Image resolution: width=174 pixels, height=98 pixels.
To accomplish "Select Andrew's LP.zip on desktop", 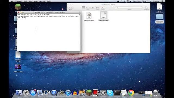I will pos(18,57).
